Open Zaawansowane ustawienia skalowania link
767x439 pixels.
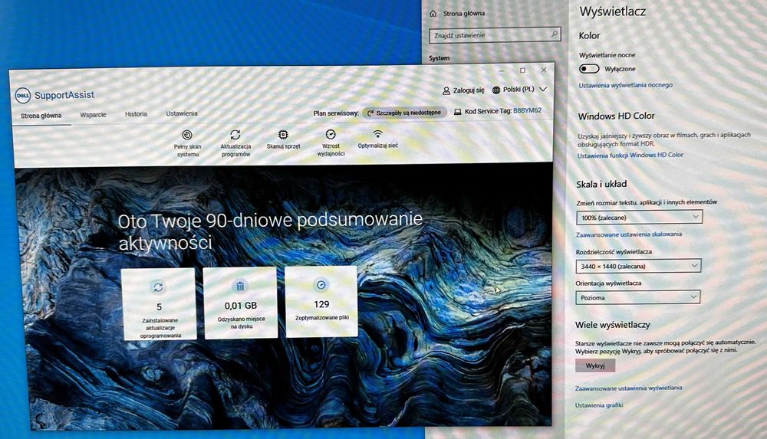629,234
